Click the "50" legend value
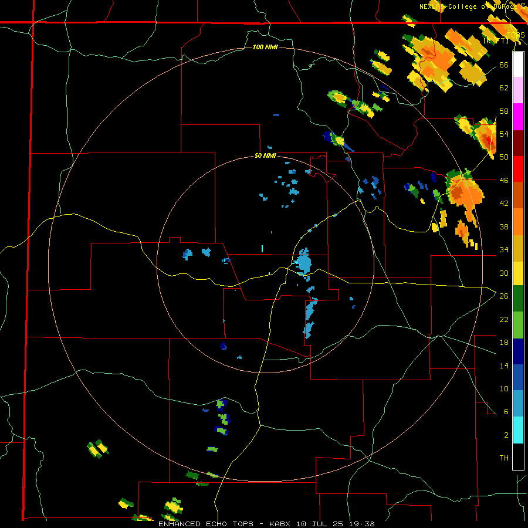528x528 pixels. (504, 157)
